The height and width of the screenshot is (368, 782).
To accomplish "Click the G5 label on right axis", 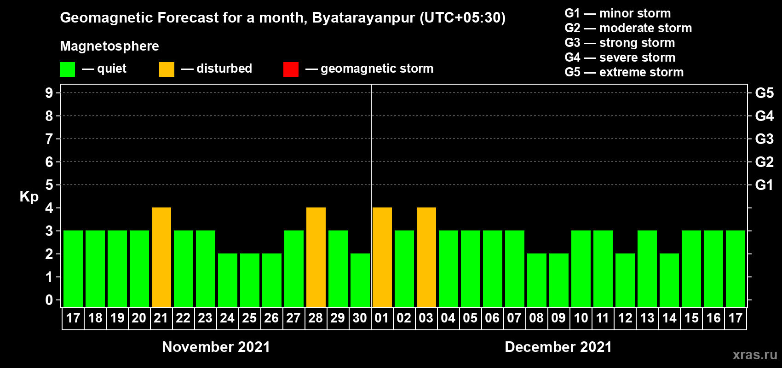I will point(765,93).
